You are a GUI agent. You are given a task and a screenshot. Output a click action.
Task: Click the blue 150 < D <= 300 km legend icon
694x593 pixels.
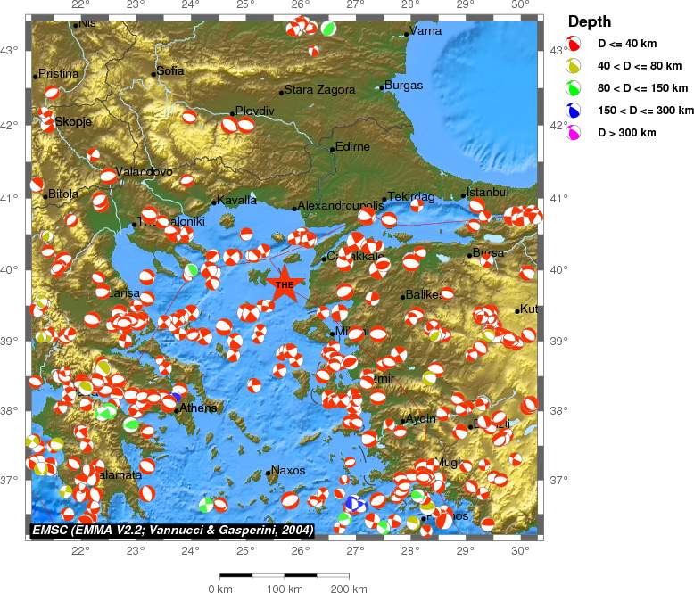575,111
